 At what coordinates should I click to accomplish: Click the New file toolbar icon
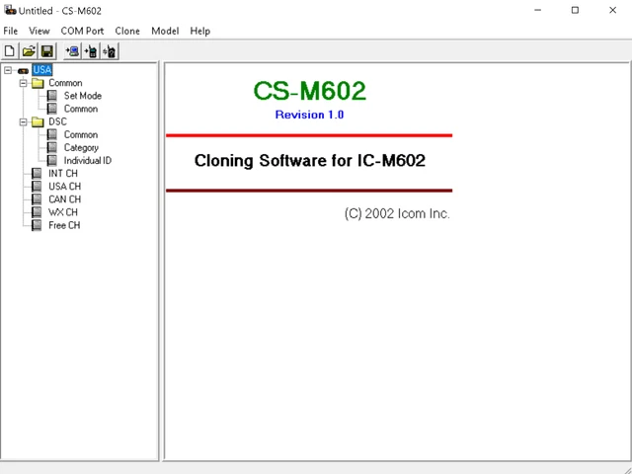[10, 51]
